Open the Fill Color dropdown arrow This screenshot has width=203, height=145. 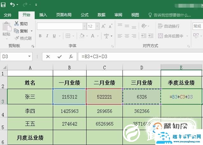[x=87, y=36]
